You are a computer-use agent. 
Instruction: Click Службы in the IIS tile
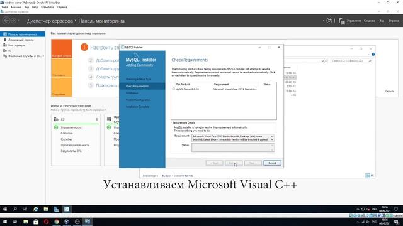(66, 139)
